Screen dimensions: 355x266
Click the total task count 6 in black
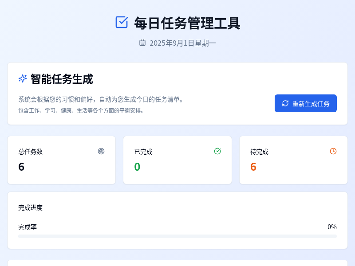pyautogui.click(x=21, y=167)
